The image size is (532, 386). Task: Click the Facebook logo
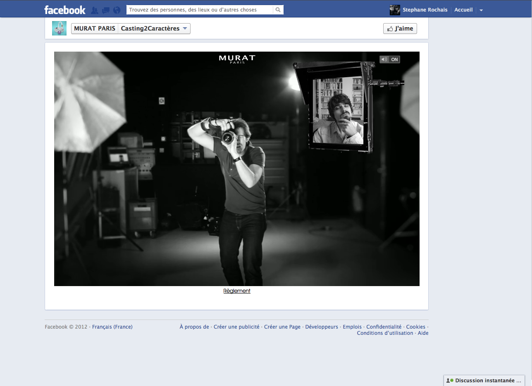[65, 10]
